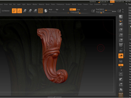Select the Move gizmo tool

pos(25,11)
